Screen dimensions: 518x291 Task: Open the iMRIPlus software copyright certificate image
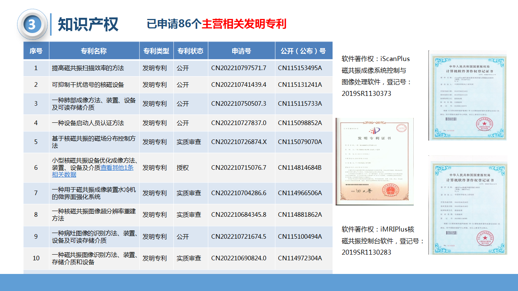click(468, 205)
